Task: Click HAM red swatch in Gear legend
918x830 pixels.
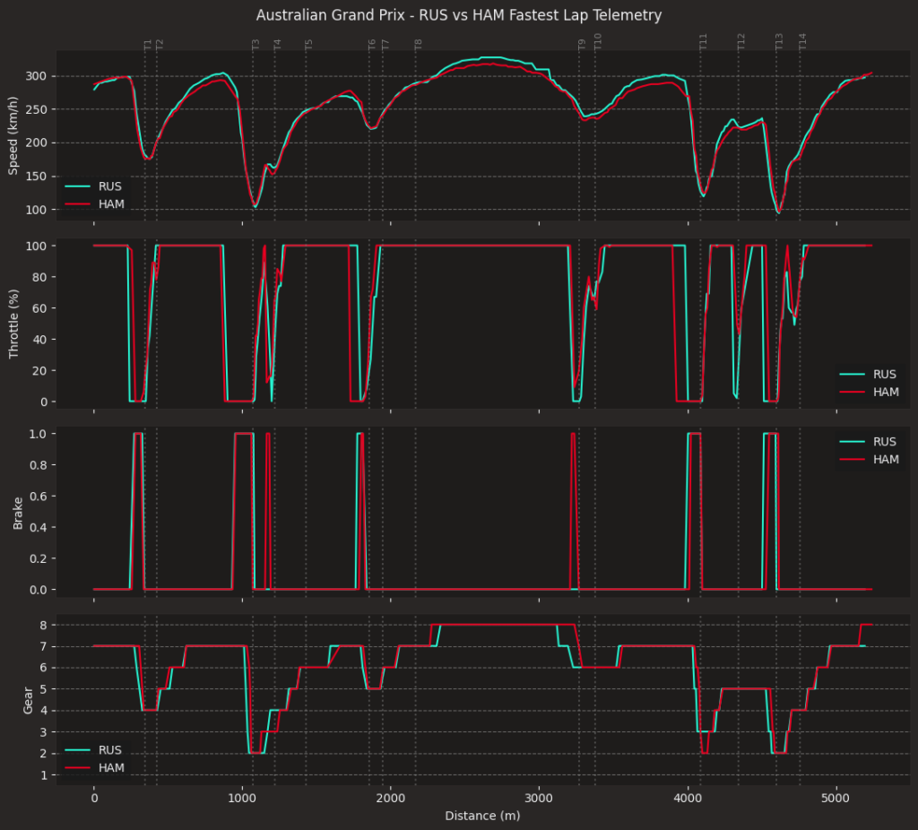Action: 78,767
